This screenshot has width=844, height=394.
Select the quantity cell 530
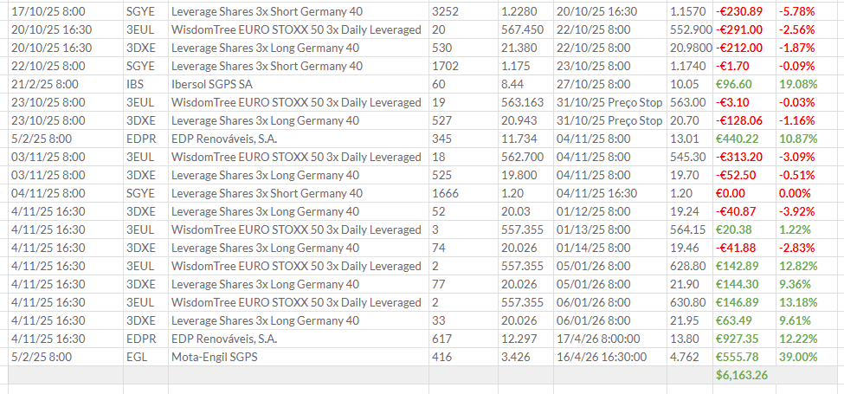pos(463,48)
